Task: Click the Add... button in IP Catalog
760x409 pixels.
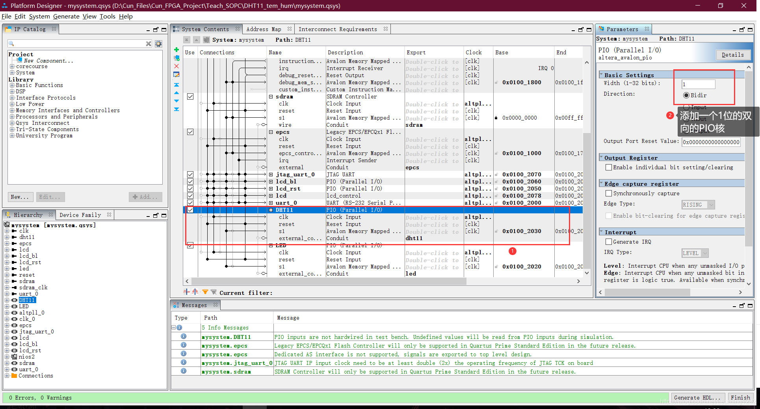Action: tap(145, 197)
